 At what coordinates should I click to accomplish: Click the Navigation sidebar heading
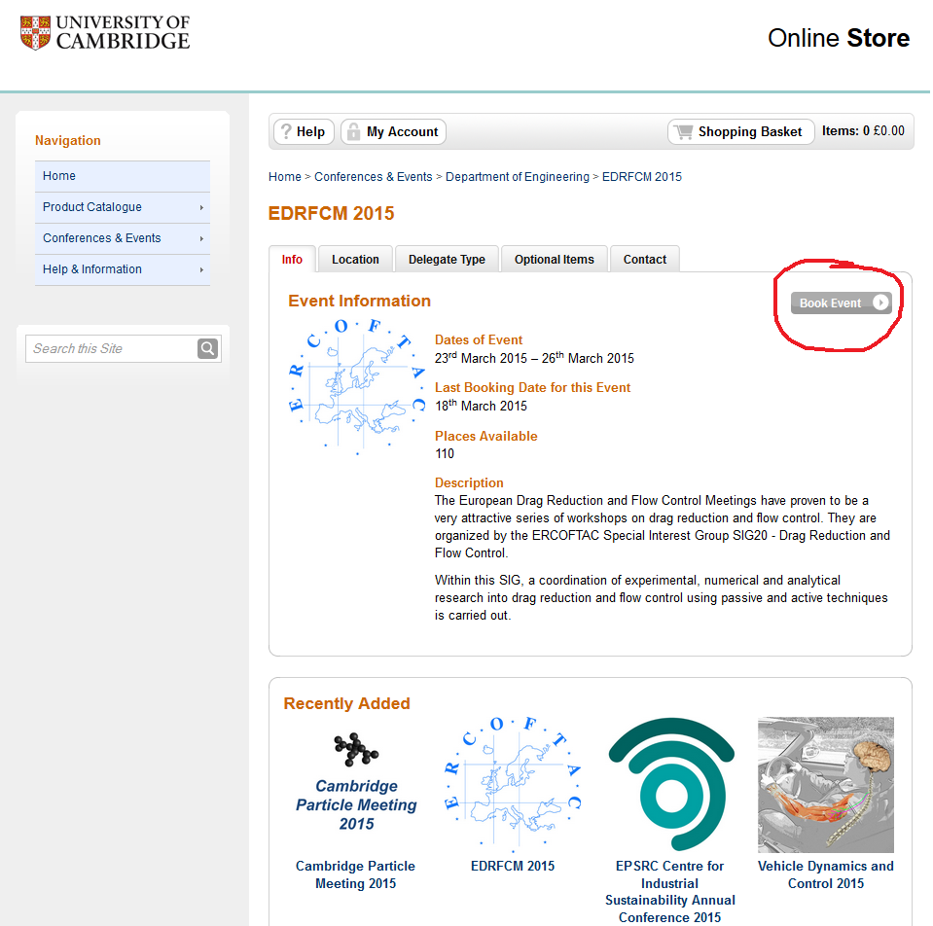[x=68, y=140]
